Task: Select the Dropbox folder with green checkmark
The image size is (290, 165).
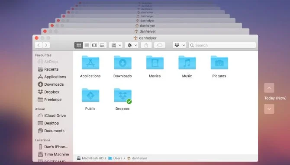Action: point(122,99)
